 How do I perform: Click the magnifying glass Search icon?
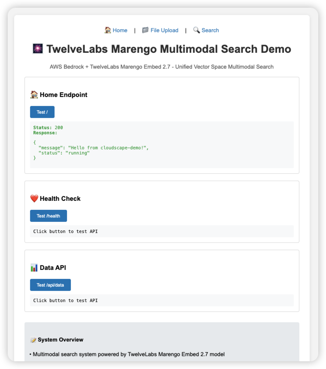pos(196,30)
